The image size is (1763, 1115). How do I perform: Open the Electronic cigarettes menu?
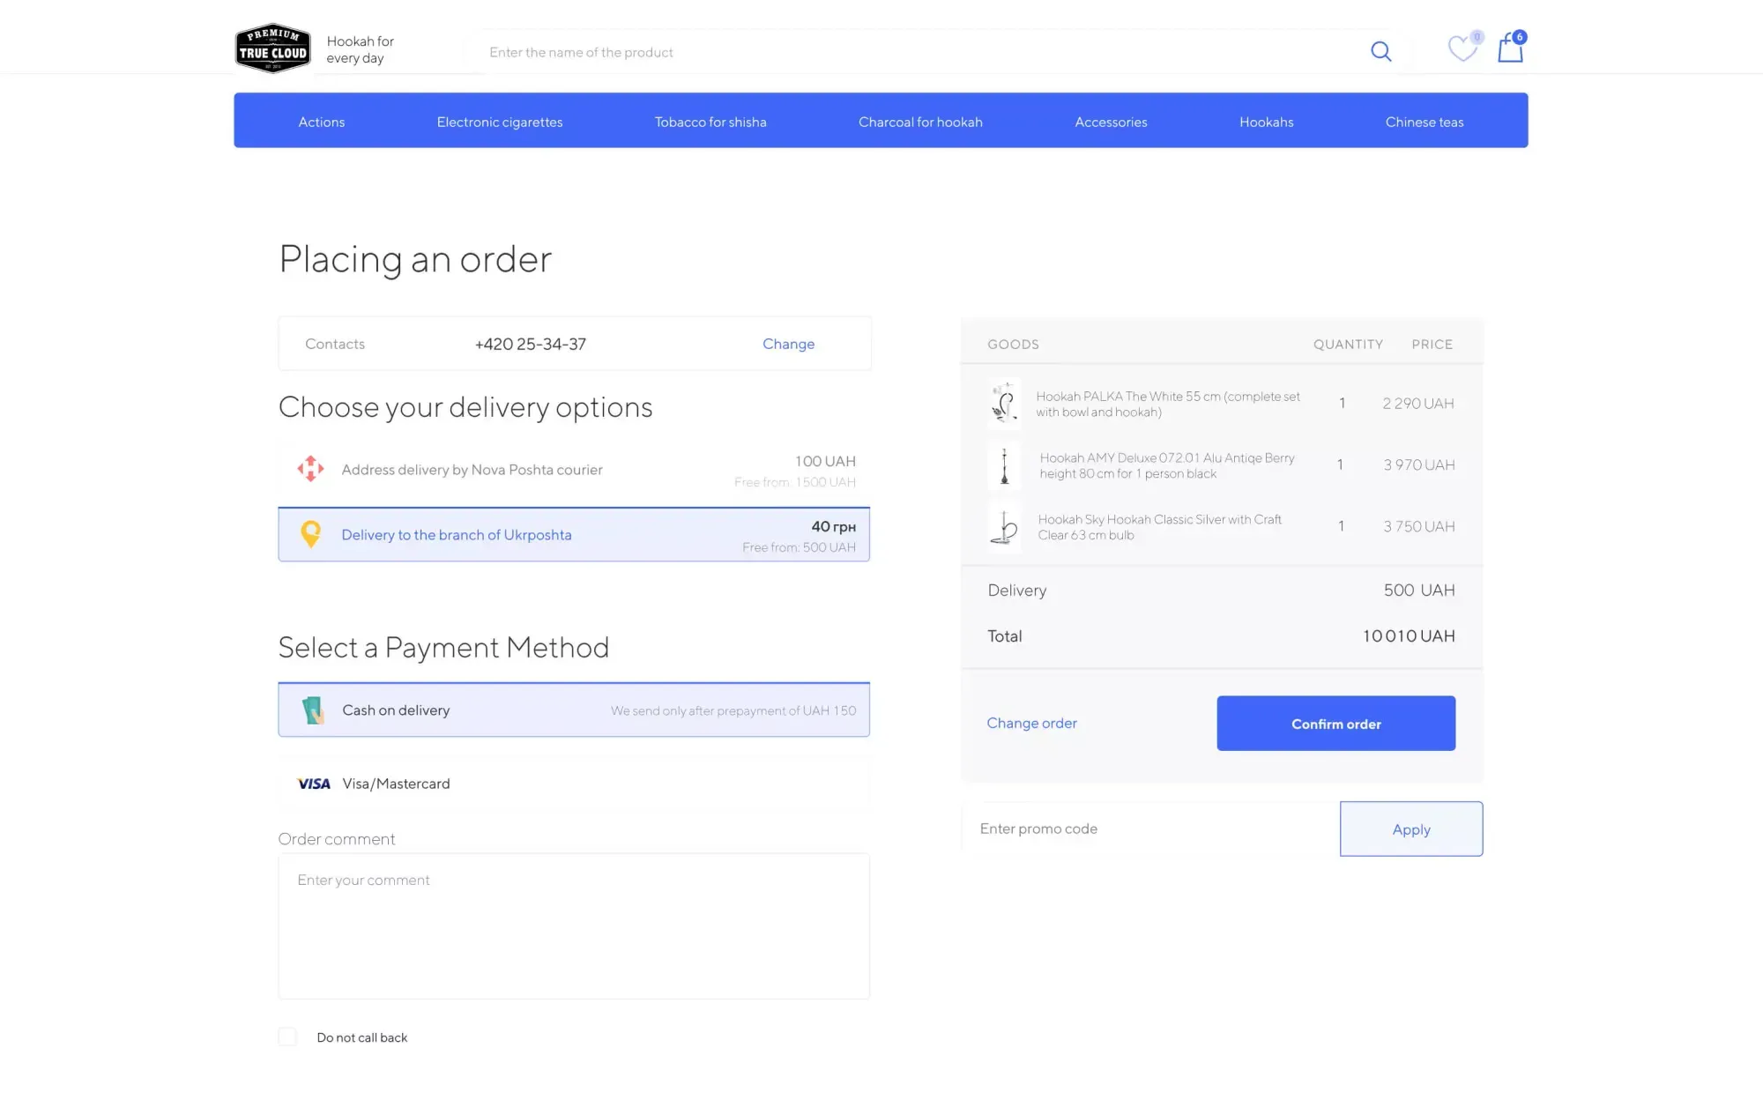point(499,122)
